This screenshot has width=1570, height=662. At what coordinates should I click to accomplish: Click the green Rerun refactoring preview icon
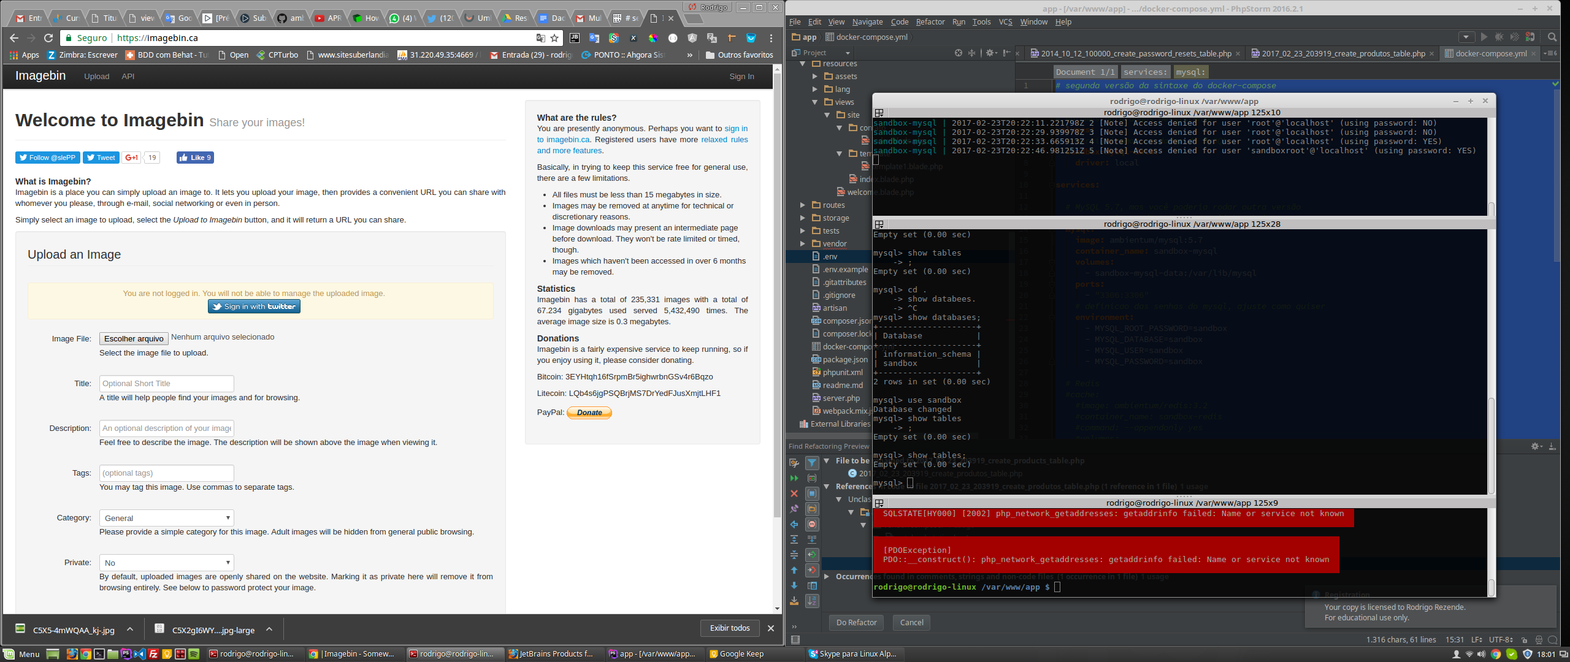pyautogui.click(x=794, y=478)
